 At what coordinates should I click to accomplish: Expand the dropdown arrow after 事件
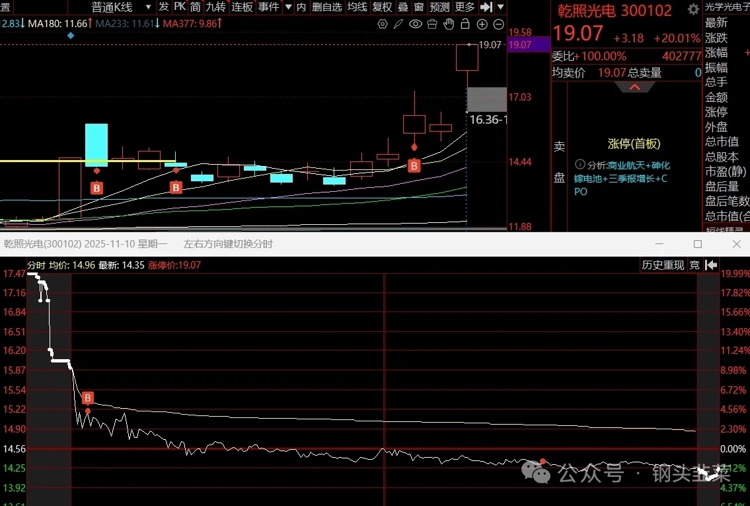tap(288, 7)
